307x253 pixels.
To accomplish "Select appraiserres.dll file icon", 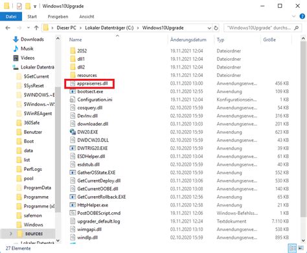I will click(x=73, y=83).
